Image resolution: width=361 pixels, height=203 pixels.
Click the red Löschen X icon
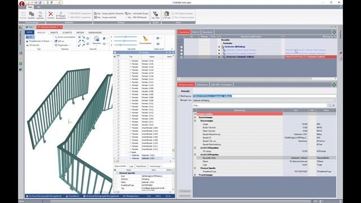pos(51,14)
